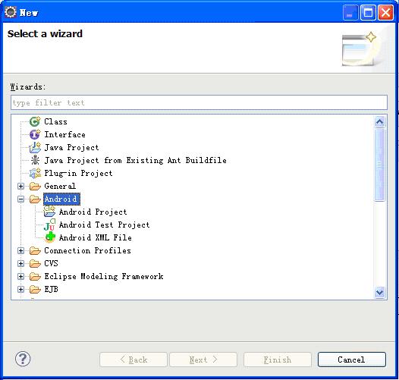This screenshot has width=399, height=380.
Task: Click the CVS folder icon
Action: coord(35,264)
